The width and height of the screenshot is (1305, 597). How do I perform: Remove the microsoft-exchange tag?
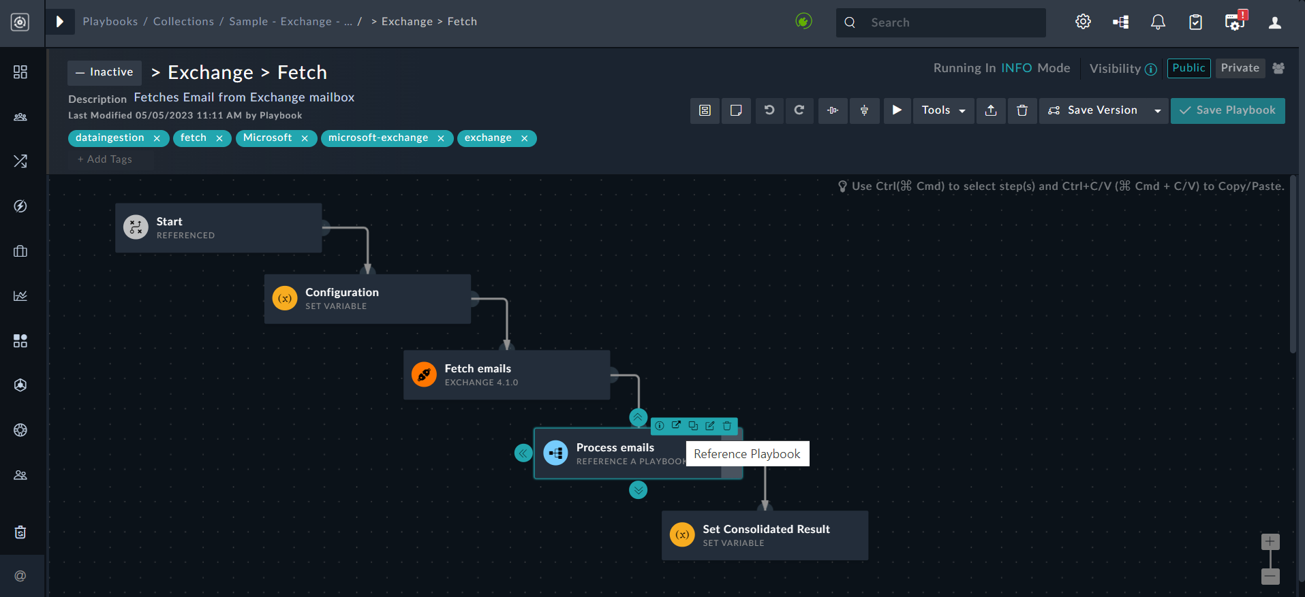(441, 138)
